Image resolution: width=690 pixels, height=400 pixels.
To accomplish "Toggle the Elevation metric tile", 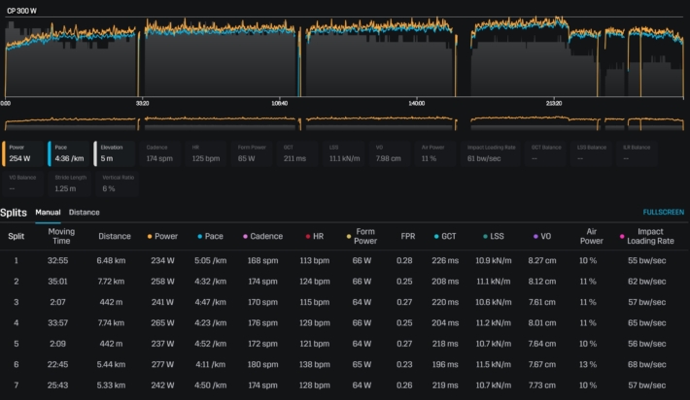I will (x=116, y=153).
